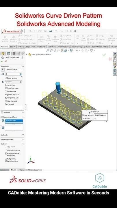Open Appearances color ball in the task pane
The width and height of the screenshot is (117, 208).
tap(115, 67)
